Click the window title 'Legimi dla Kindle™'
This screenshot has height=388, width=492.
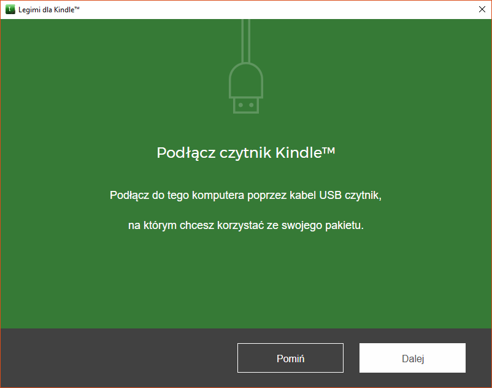(x=49, y=10)
